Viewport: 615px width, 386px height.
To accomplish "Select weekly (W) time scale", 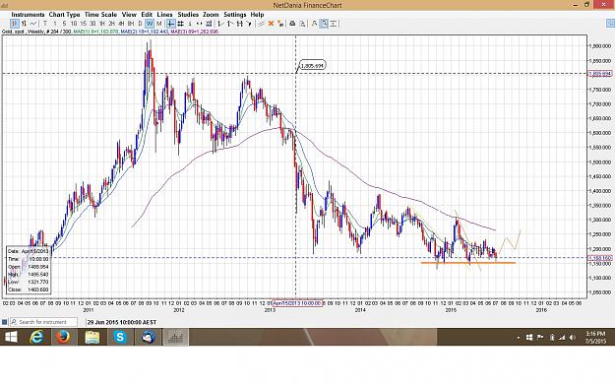I will (x=150, y=24).
